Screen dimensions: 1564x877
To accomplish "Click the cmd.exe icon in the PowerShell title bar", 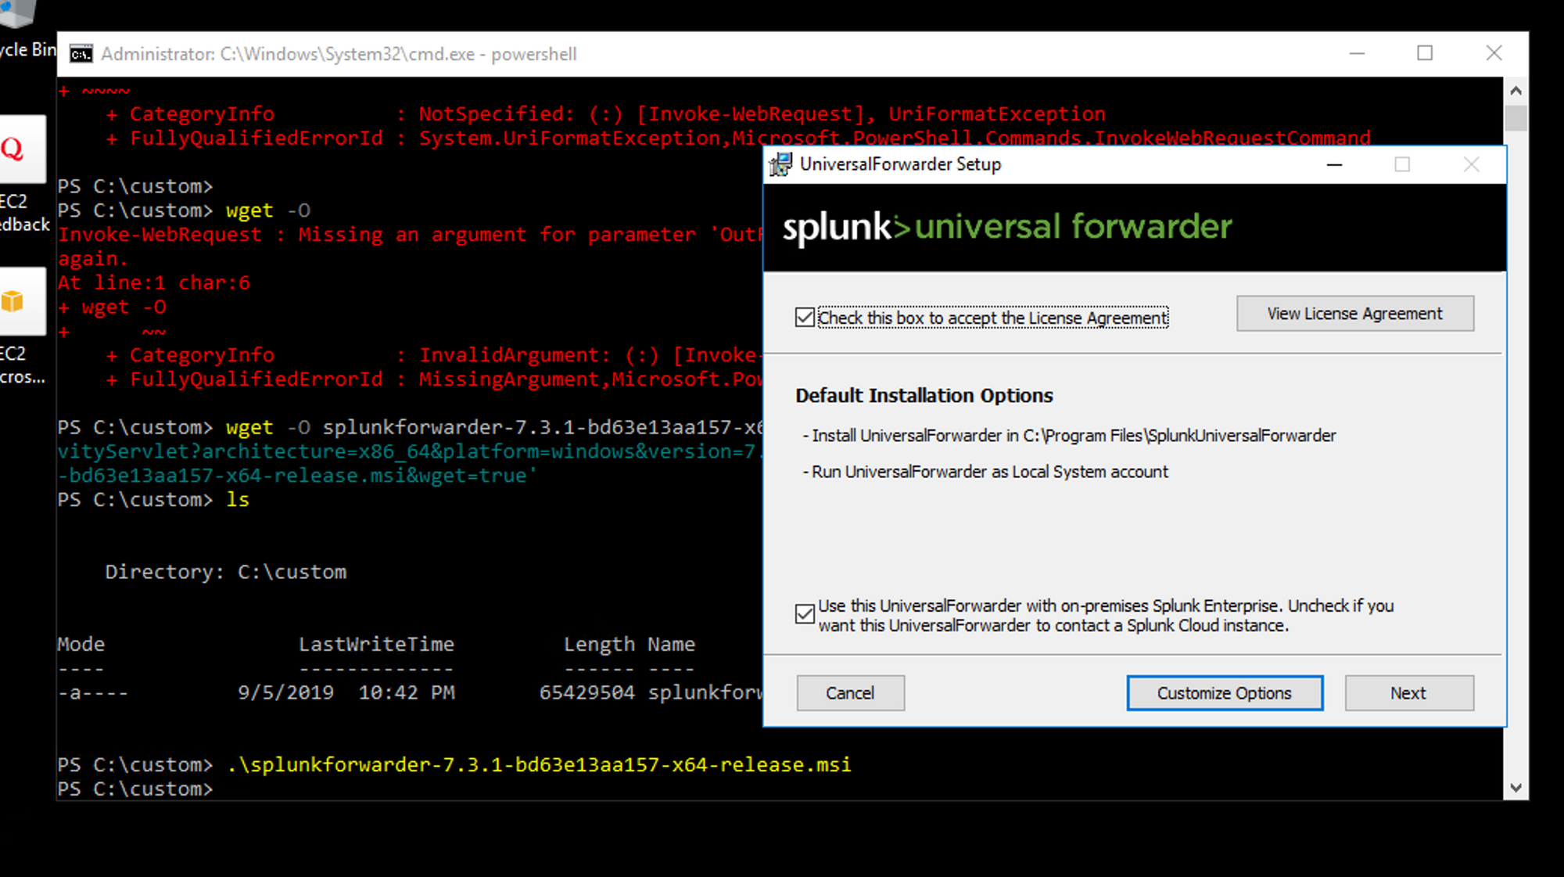I will tap(81, 53).
